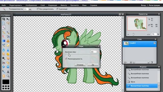The width and height of the screenshot is (163, 92).
Task: Select the Move tool
Action: [x=8, y=19]
